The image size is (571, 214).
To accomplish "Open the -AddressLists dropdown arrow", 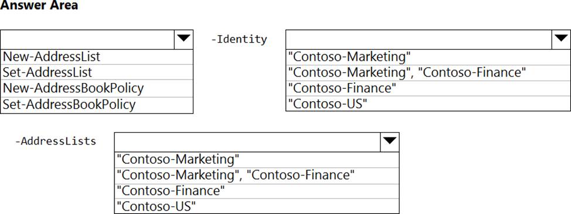I will coord(390,141).
